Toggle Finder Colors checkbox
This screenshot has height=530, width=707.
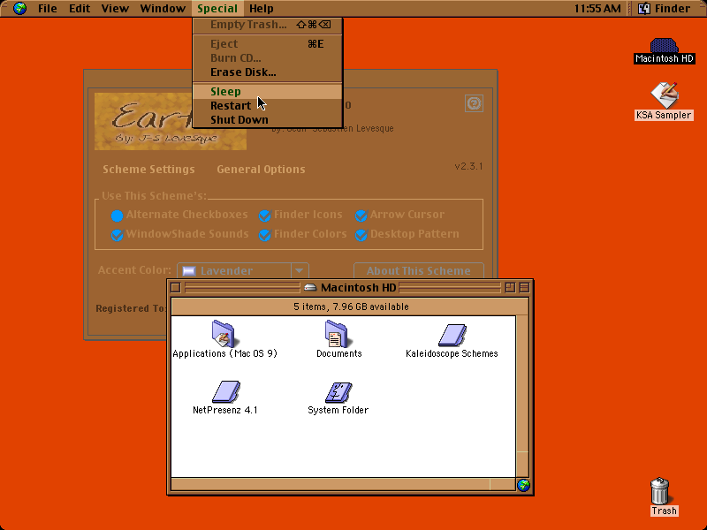[x=264, y=235]
